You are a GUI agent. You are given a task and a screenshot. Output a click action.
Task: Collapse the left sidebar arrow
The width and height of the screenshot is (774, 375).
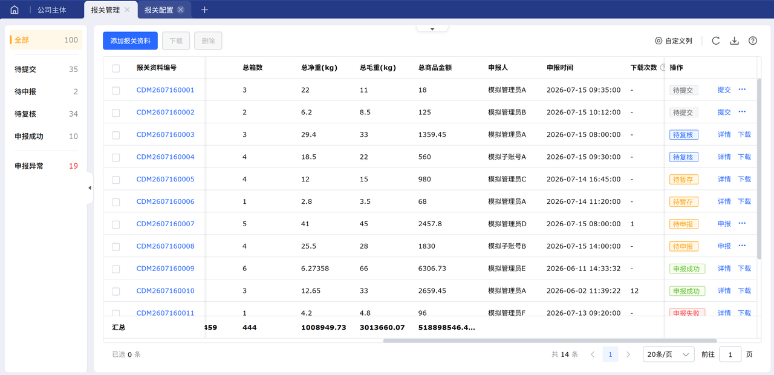point(89,187)
